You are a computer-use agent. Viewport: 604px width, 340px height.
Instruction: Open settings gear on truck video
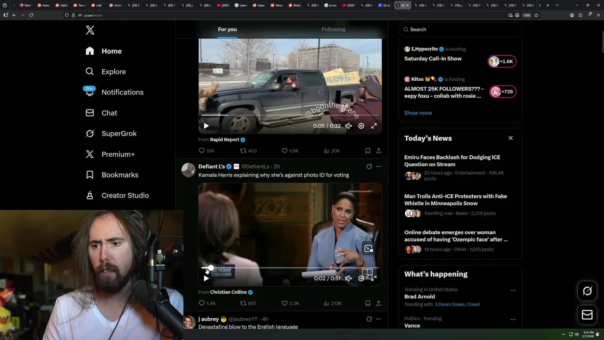[361, 126]
